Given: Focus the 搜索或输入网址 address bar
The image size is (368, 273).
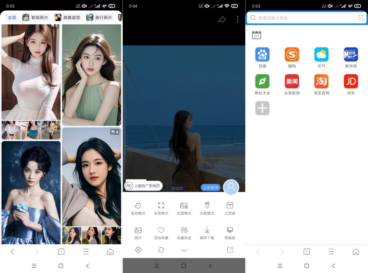Looking at the screenshot, I should click(x=303, y=18).
